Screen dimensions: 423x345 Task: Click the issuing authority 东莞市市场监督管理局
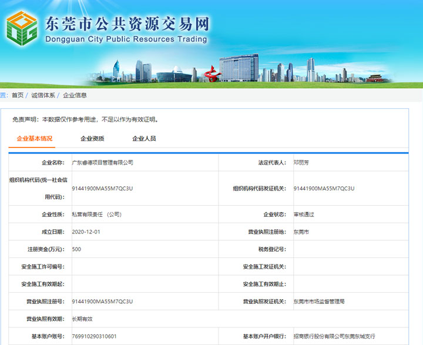[319, 302]
